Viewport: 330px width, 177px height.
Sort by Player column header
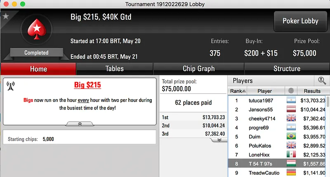coord(264,91)
